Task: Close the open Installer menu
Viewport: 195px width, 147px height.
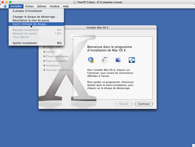Action: coord(16,6)
